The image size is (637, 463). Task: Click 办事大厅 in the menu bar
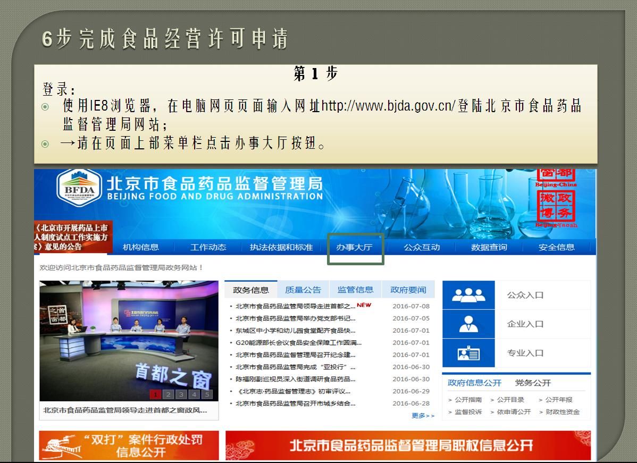point(354,247)
